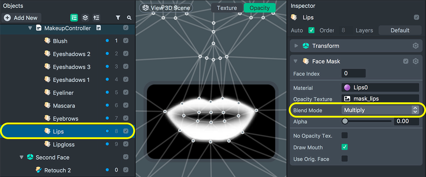426x177 pixels.
Task: Click the Lipgloss face mask icon
Action: [47, 144]
